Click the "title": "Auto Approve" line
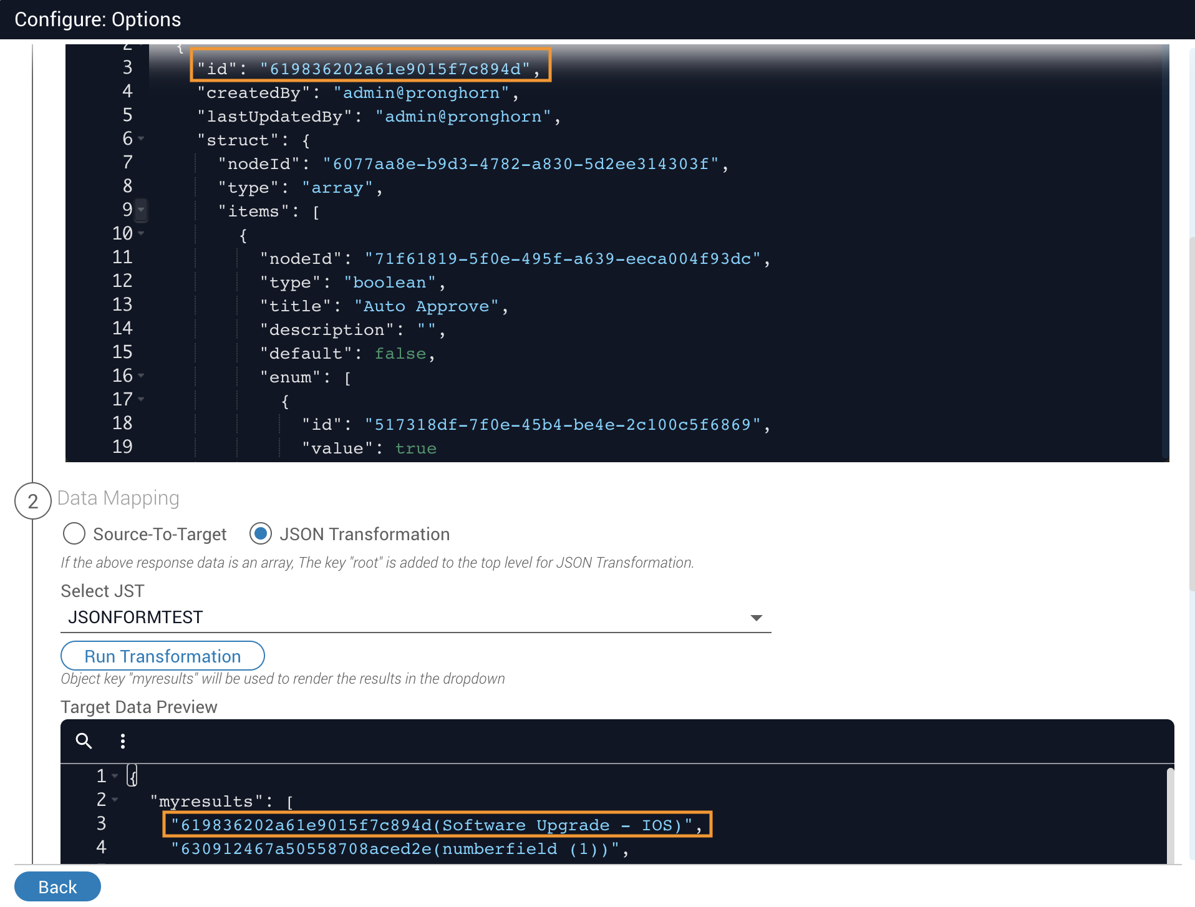This screenshot has width=1195, height=907. (384, 306)
